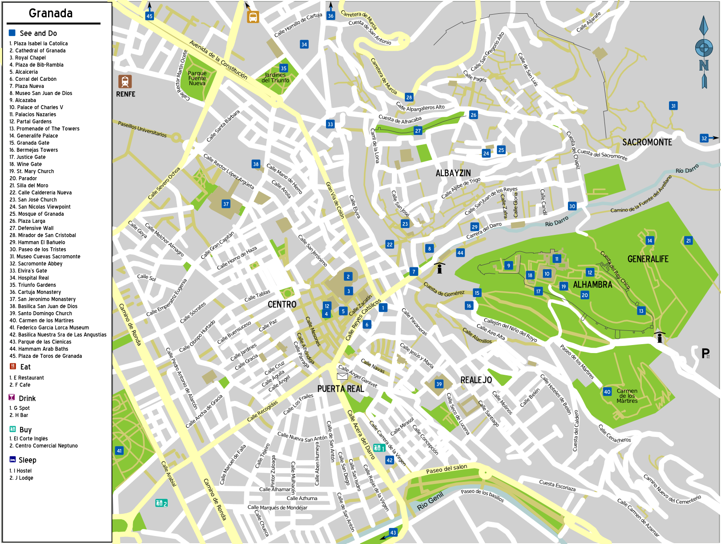Click marker 41 for Federico Garcia Lorca Museum

(119, 450)
